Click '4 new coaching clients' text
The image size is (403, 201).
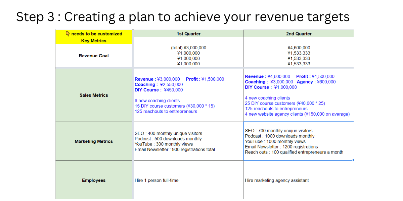267,98
